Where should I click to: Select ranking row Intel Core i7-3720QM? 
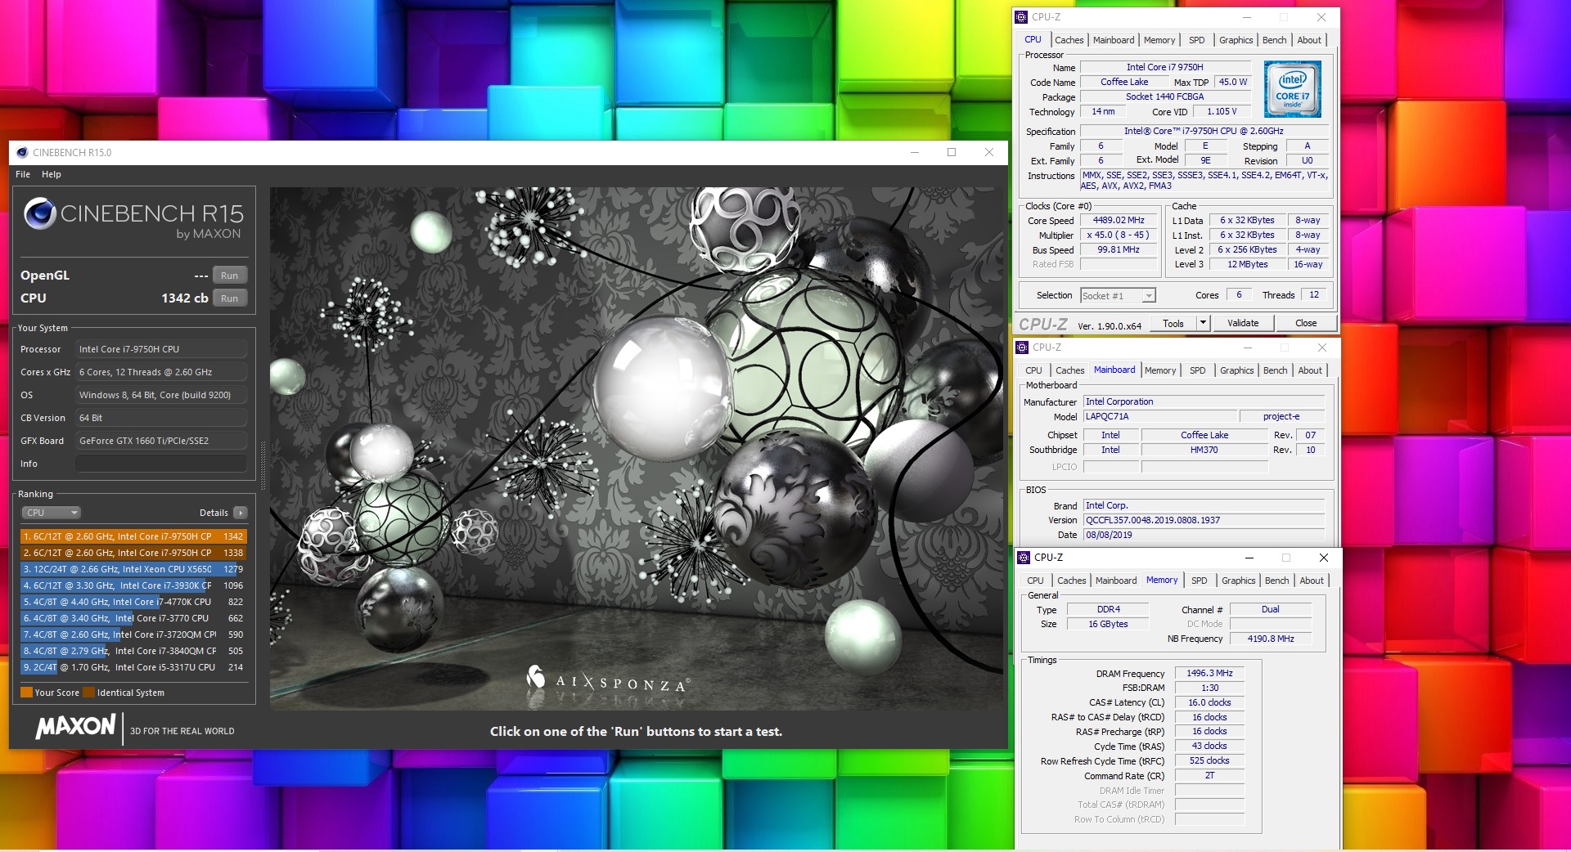point(133,635)
